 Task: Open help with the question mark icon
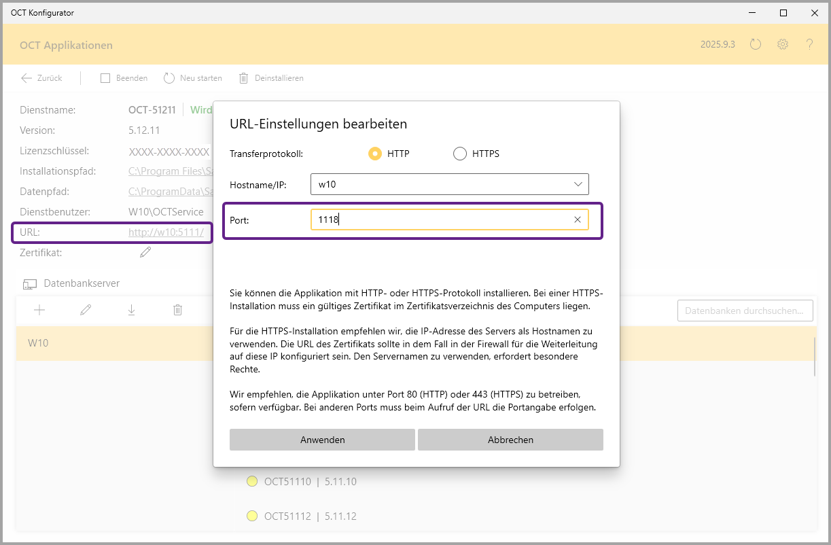809,45
